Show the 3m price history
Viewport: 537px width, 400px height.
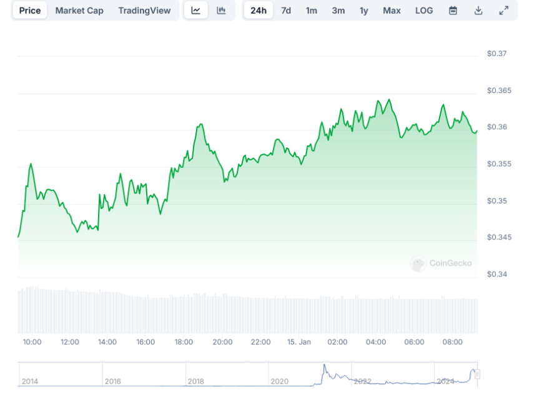338,11
